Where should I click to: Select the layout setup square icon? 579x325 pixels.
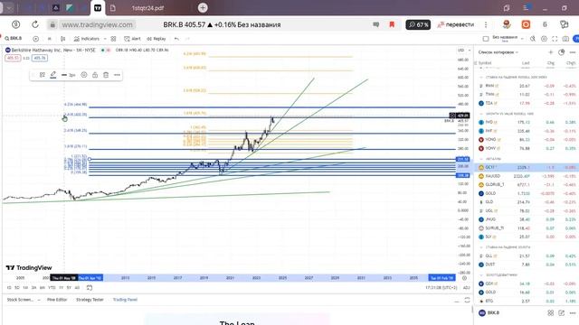486,39
